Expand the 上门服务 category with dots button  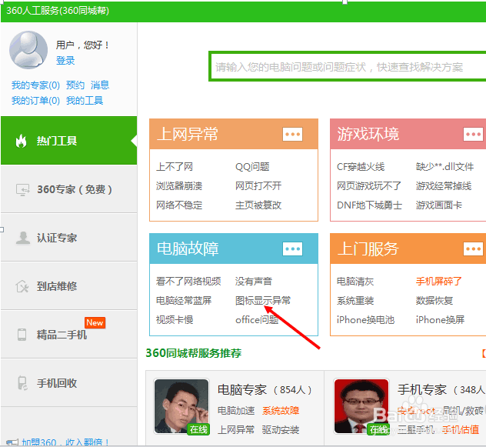click(473, 249)
